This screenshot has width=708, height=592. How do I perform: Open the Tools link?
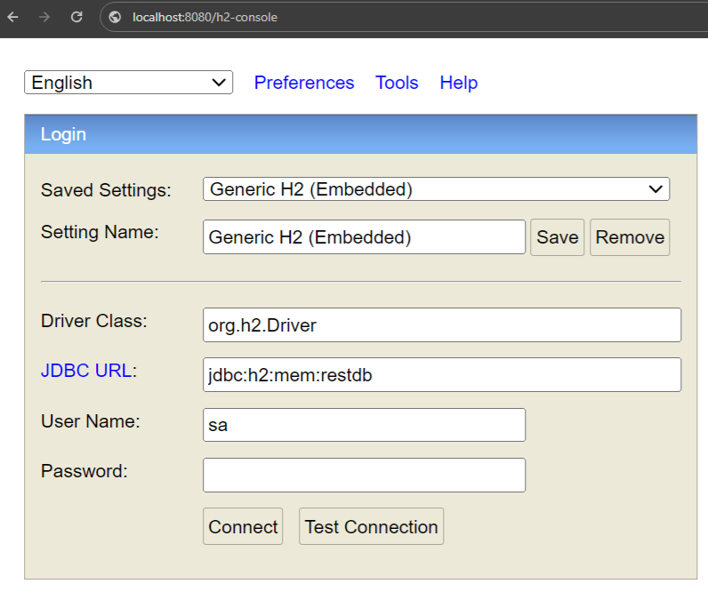coord(397,83)
